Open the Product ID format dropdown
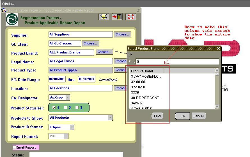The width and height of the screenshot is (250, 157). 72,127
